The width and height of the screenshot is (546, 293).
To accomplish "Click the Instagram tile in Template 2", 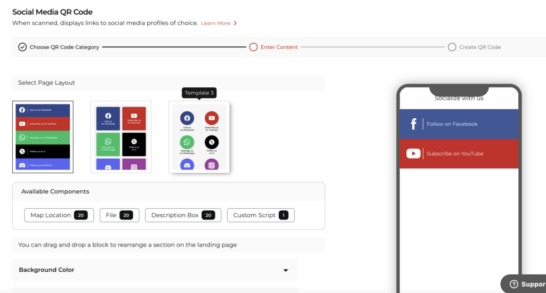I will tap(134, 164).
